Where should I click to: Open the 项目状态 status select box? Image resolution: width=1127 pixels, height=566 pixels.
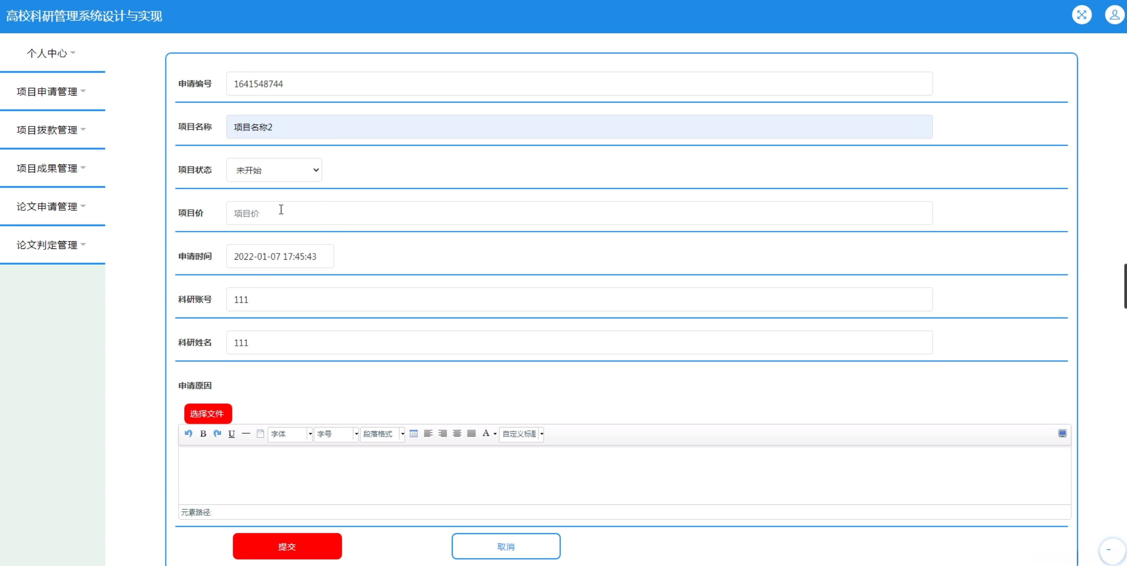pos(274,170)
